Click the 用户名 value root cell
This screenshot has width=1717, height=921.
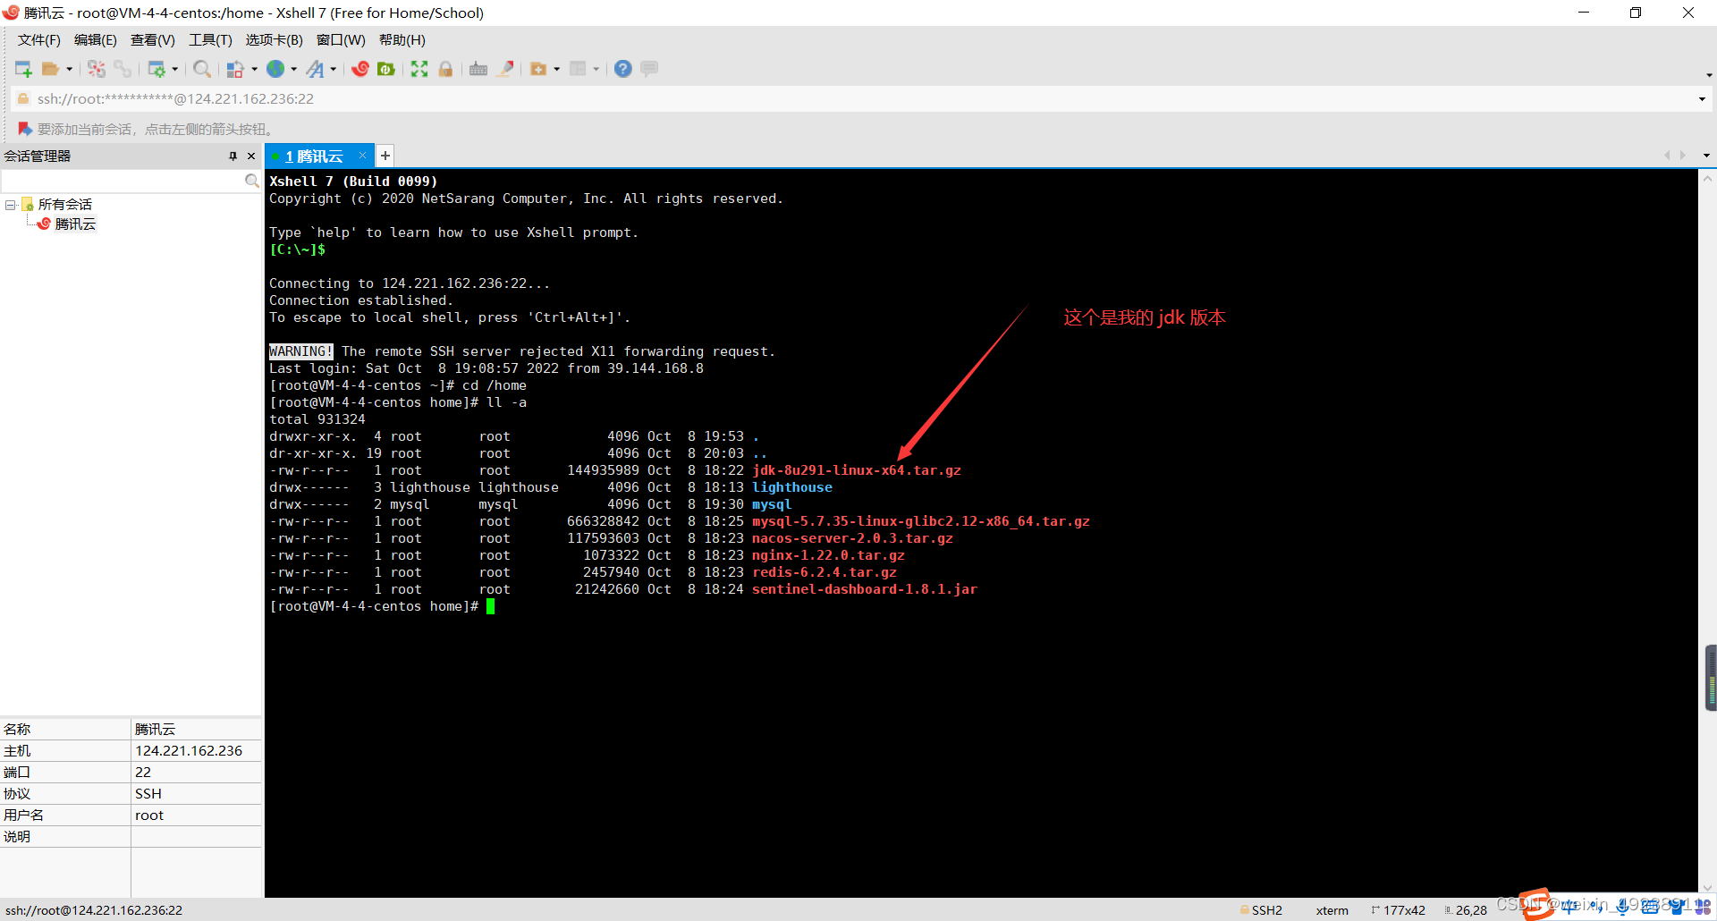pyautogui.click(x=196, y=815)
